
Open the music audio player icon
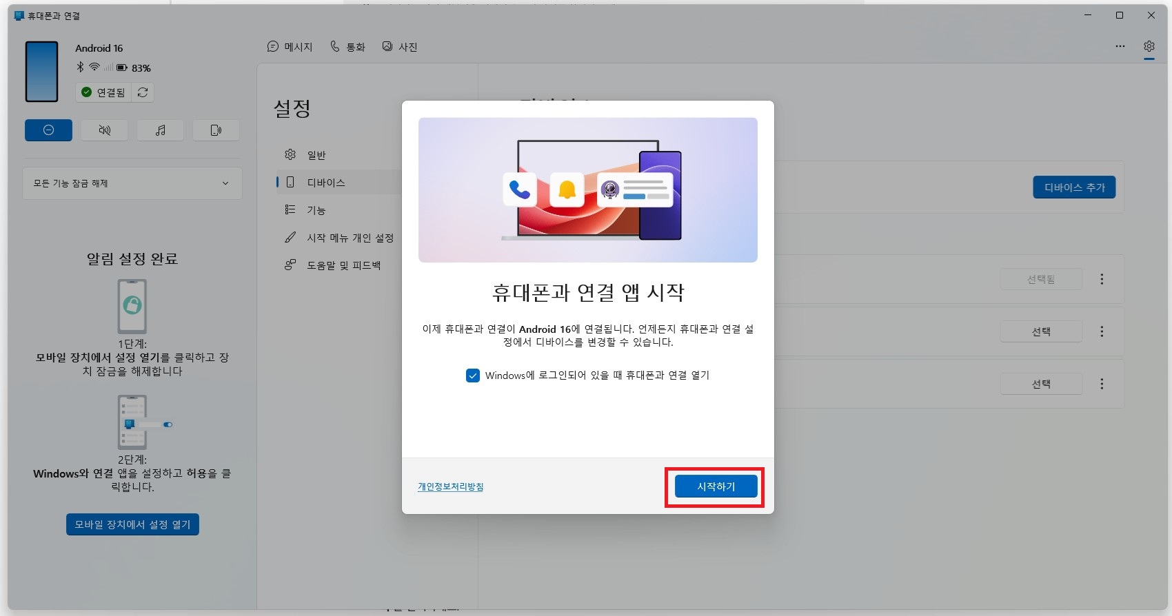point(160,130)
